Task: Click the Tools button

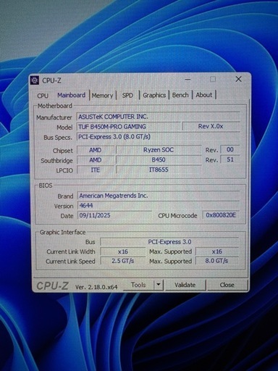Action: (138, 285)
